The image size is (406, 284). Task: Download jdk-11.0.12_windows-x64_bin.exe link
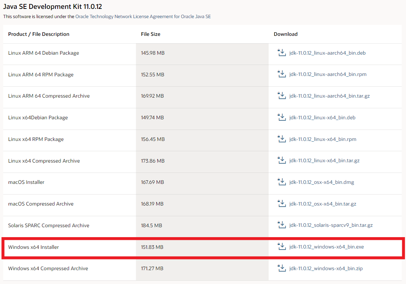click(327, 247)
